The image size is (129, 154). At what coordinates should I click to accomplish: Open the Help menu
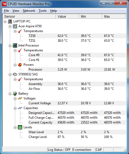coord(53,11)
